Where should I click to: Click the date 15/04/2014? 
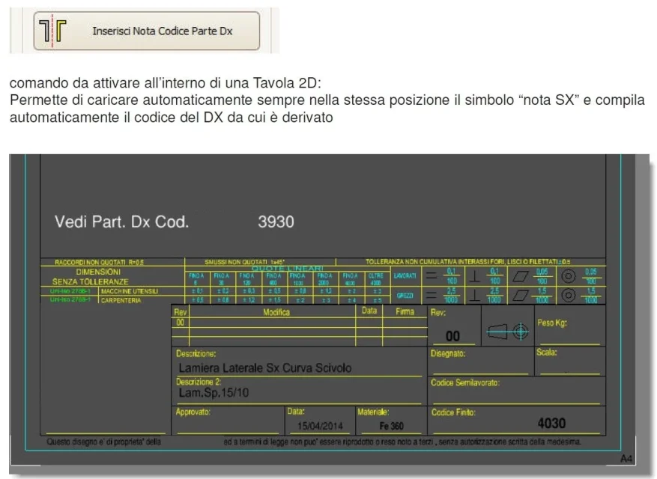(320, 427)
